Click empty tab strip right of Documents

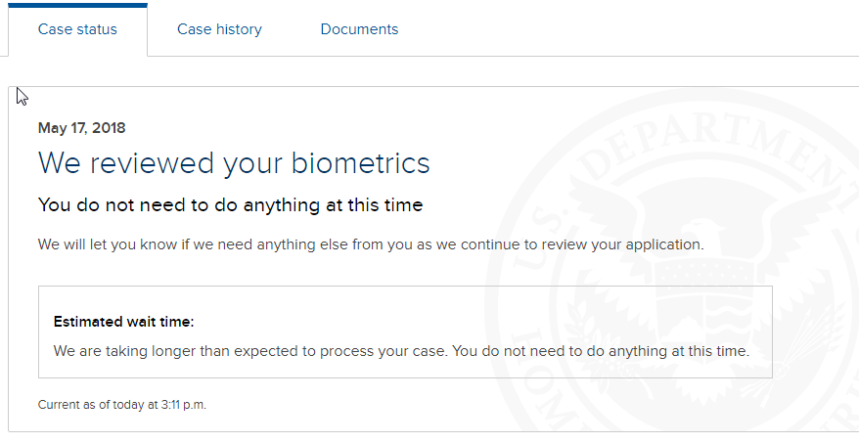coord(630,29)
